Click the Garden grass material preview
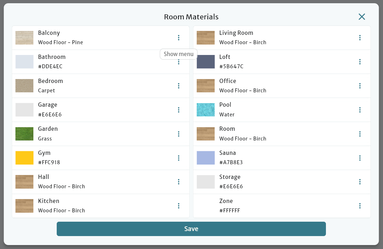This screenshot has height=249, width=383. tap(24, 134)
